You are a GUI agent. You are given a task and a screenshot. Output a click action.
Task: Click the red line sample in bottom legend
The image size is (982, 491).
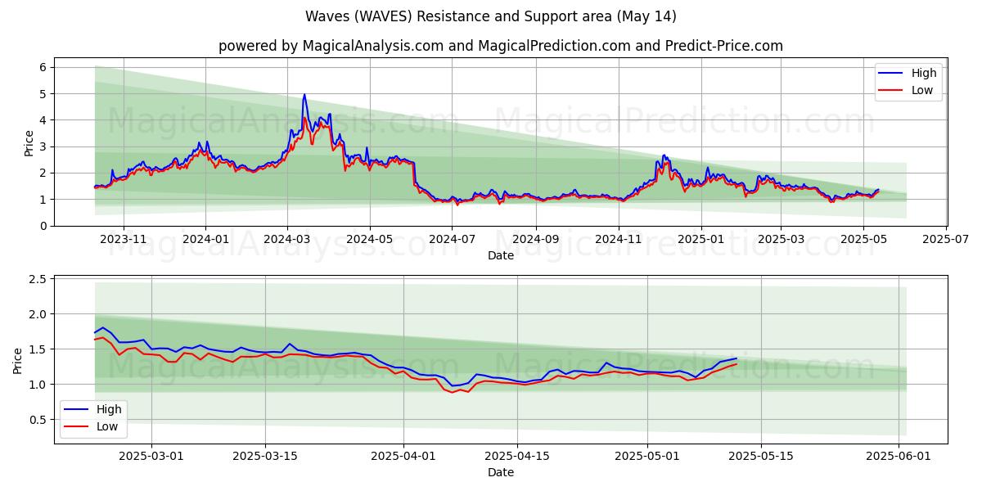tap(76, 427)
